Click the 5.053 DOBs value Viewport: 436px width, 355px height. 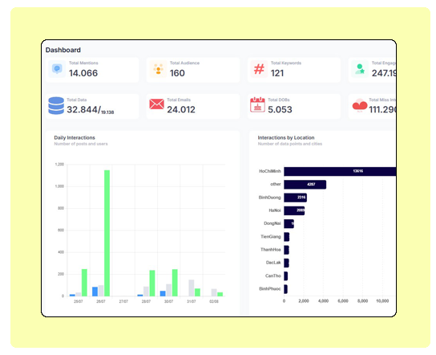coord(280,109)
